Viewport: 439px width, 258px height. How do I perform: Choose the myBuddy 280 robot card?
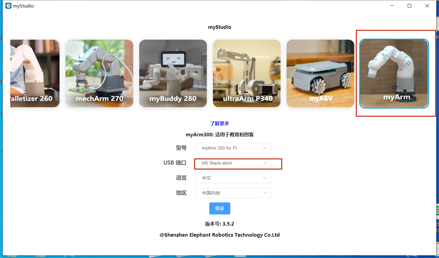[173, 73]
